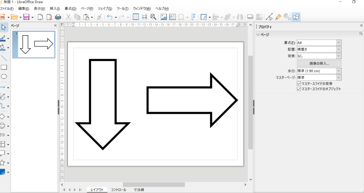This screenshot has width=364, height=193.
Task: Insert special character omega icon
Action: click(x=181, y=17)
